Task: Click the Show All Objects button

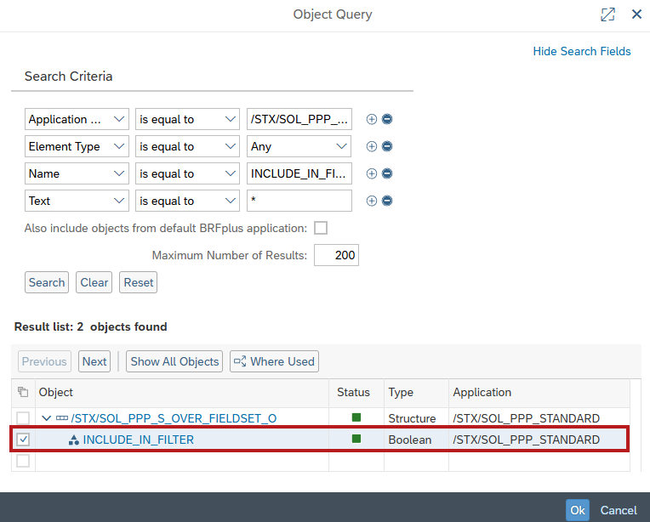Action: 174,361
